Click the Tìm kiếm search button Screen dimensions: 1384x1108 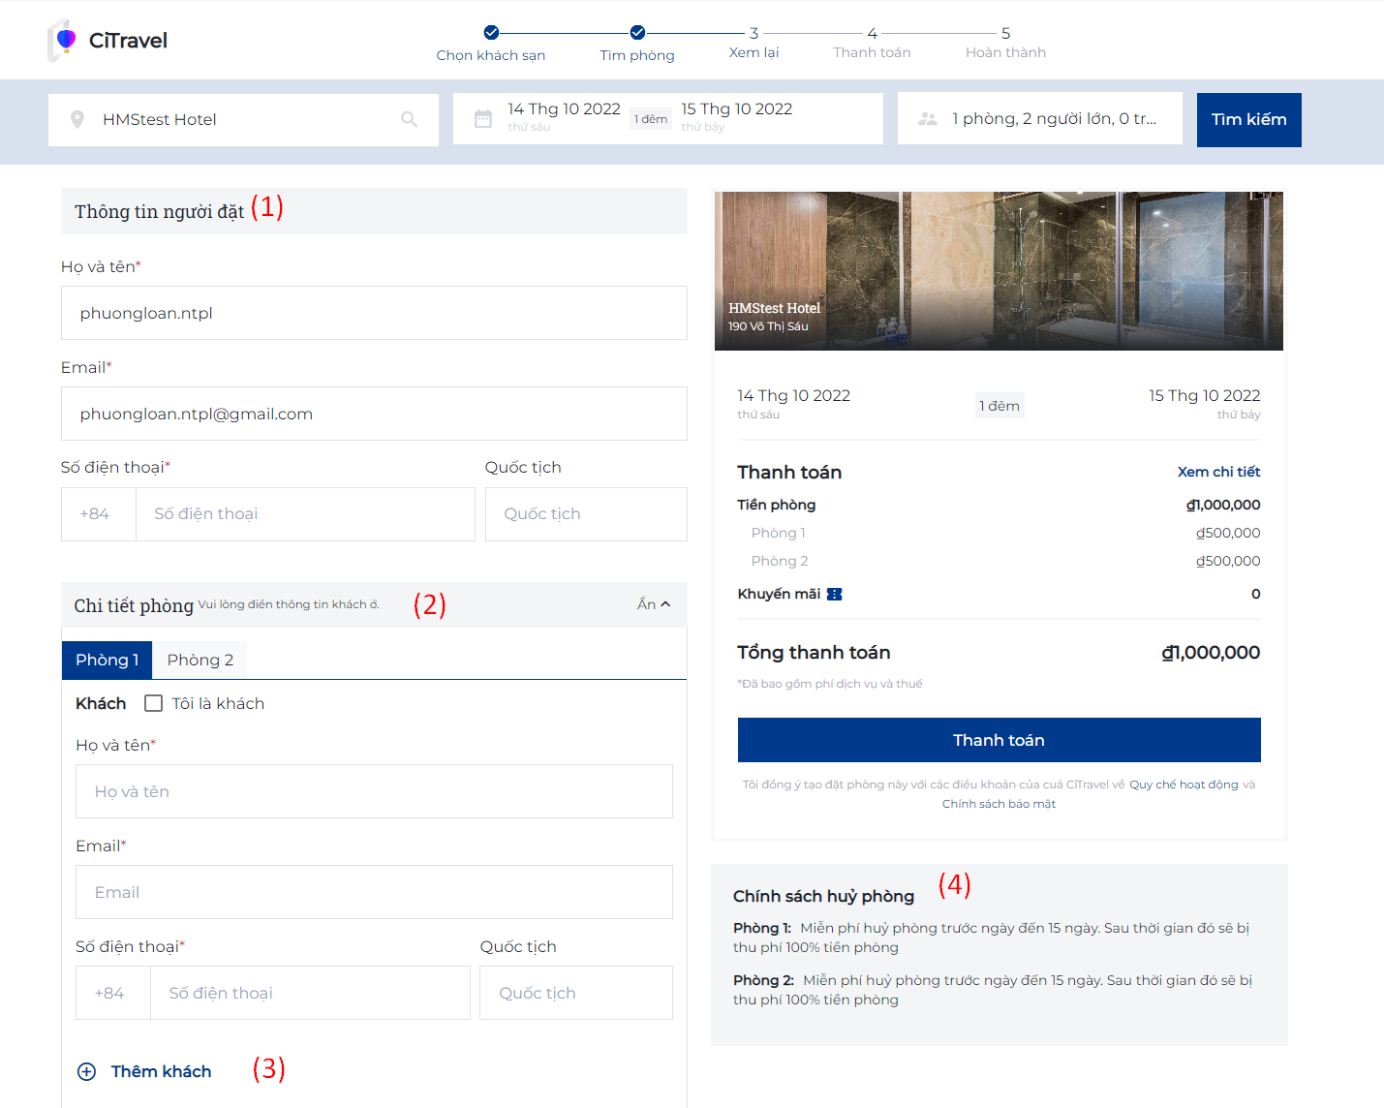point(1248,120)
